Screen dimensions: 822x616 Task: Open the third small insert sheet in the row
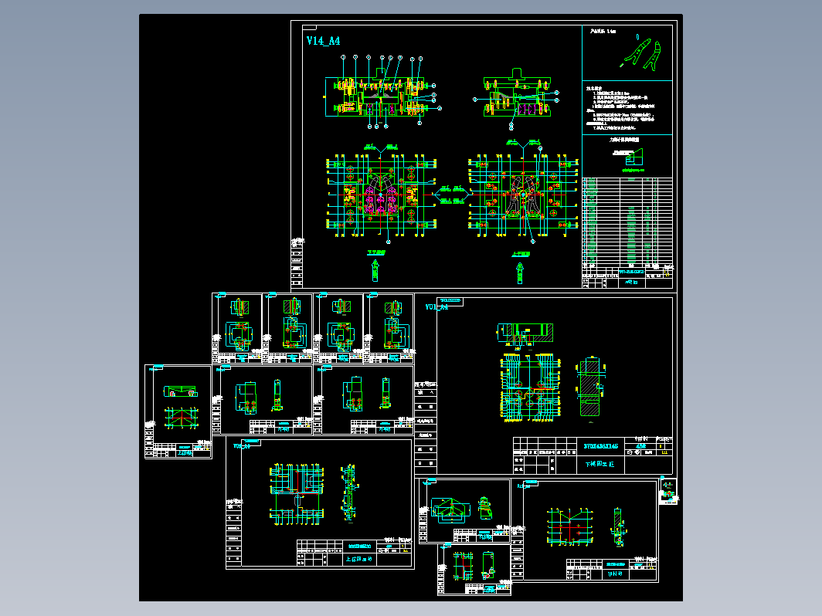point(338,328)
